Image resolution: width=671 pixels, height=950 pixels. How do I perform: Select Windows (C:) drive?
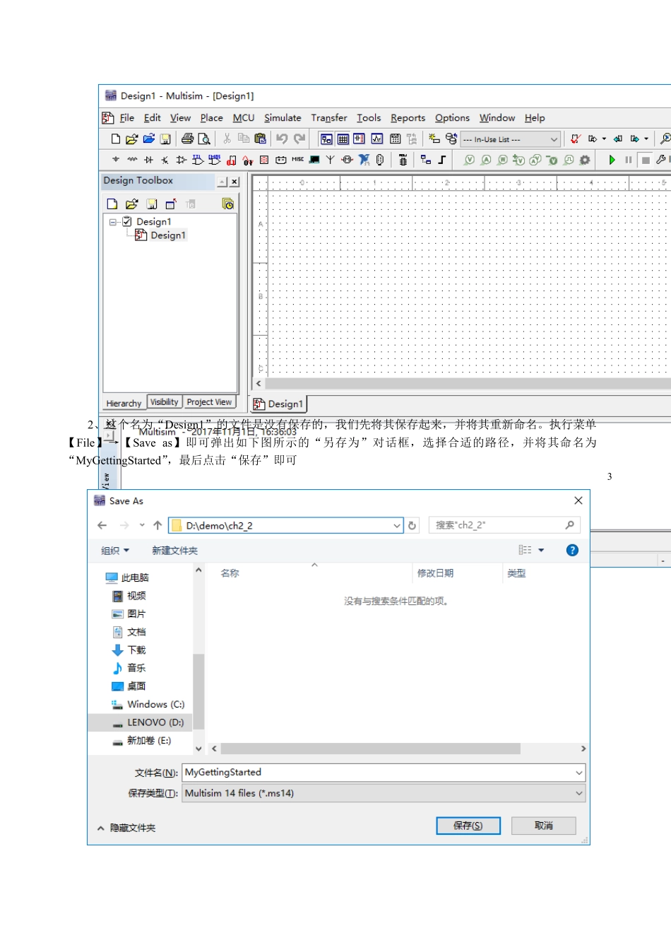point(148,705)
